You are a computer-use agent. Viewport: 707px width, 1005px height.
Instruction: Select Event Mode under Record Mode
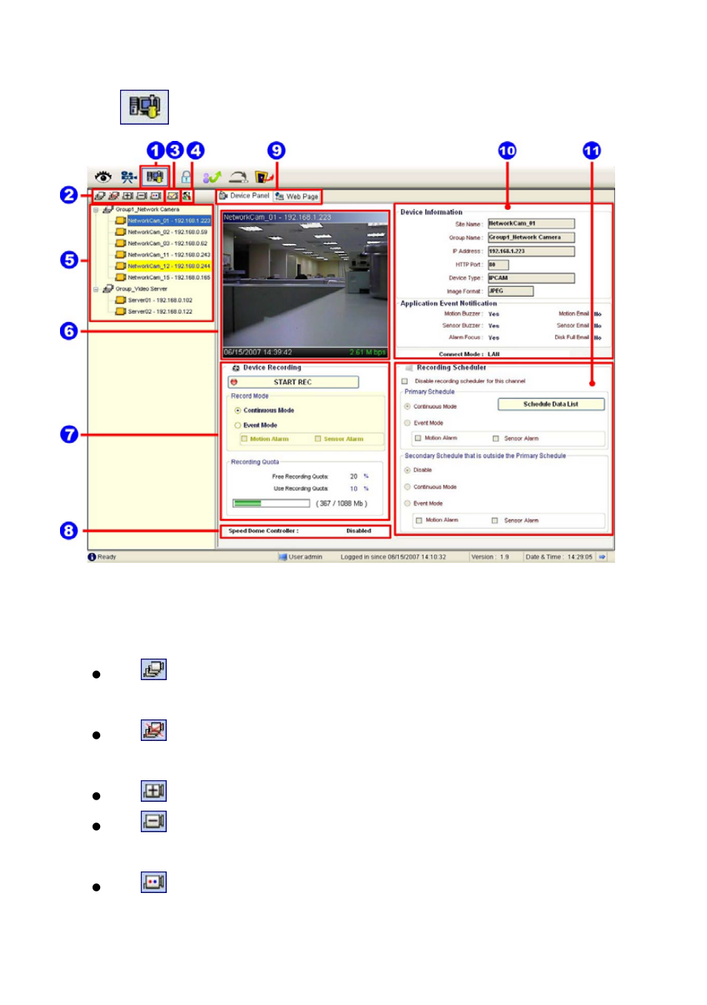[x=238, y=425]
